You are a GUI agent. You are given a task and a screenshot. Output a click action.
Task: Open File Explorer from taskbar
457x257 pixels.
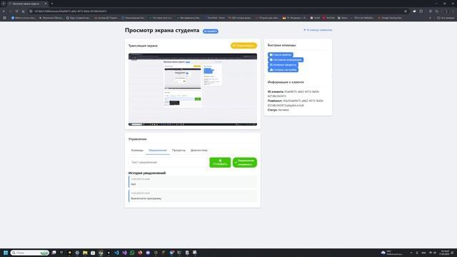(x=85, y=253)
